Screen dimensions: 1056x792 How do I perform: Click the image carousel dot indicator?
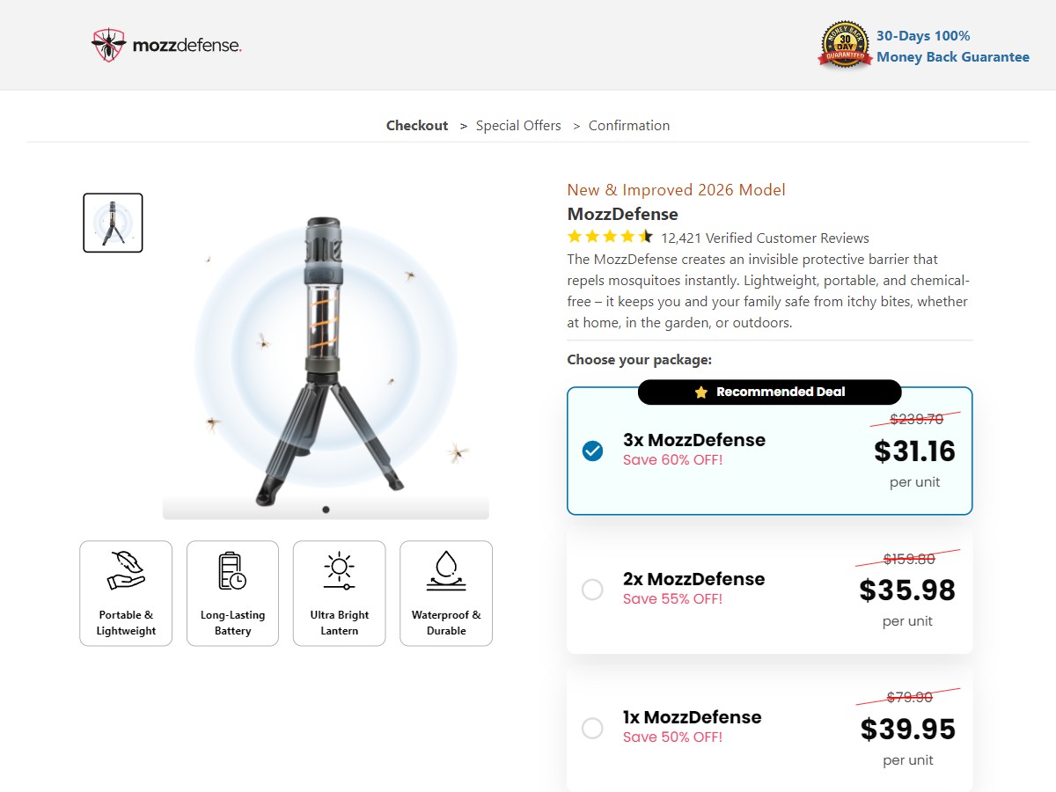coord(326,510)
